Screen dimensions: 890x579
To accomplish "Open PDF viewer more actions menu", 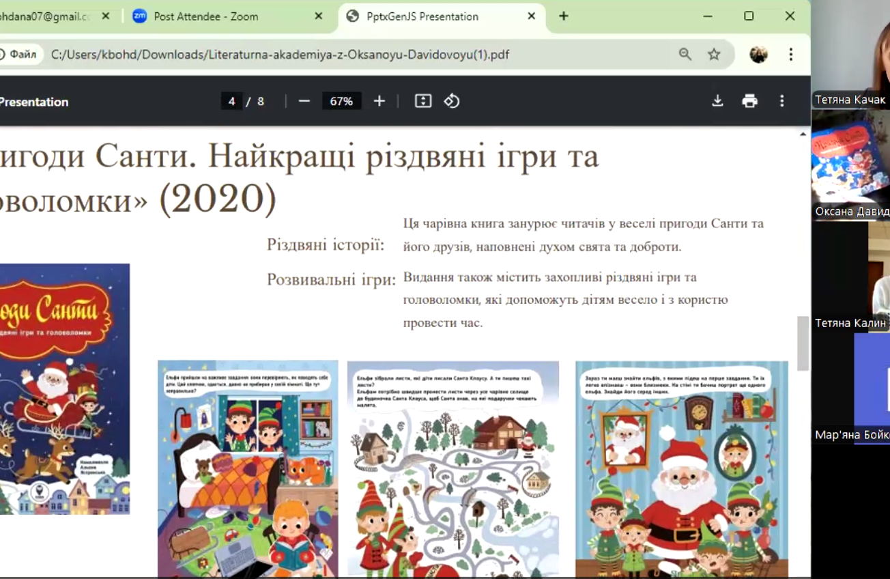I will coord(782,101).
